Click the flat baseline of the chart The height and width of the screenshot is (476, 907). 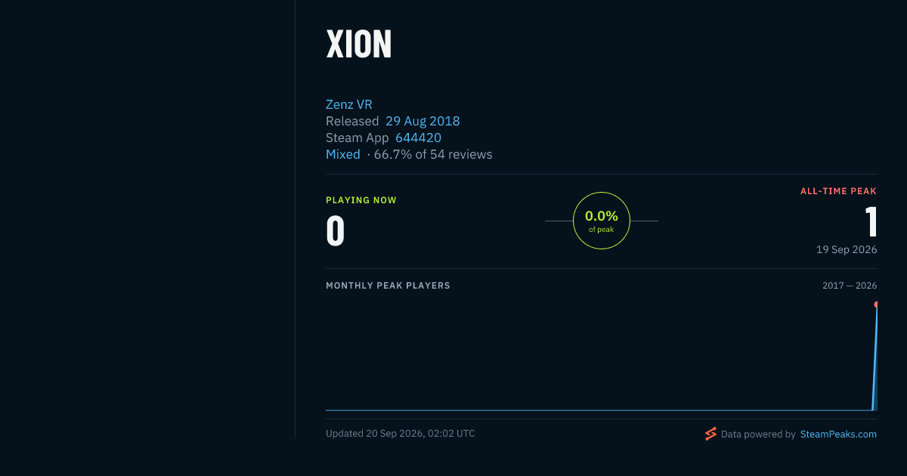click(x=599, y=410)
